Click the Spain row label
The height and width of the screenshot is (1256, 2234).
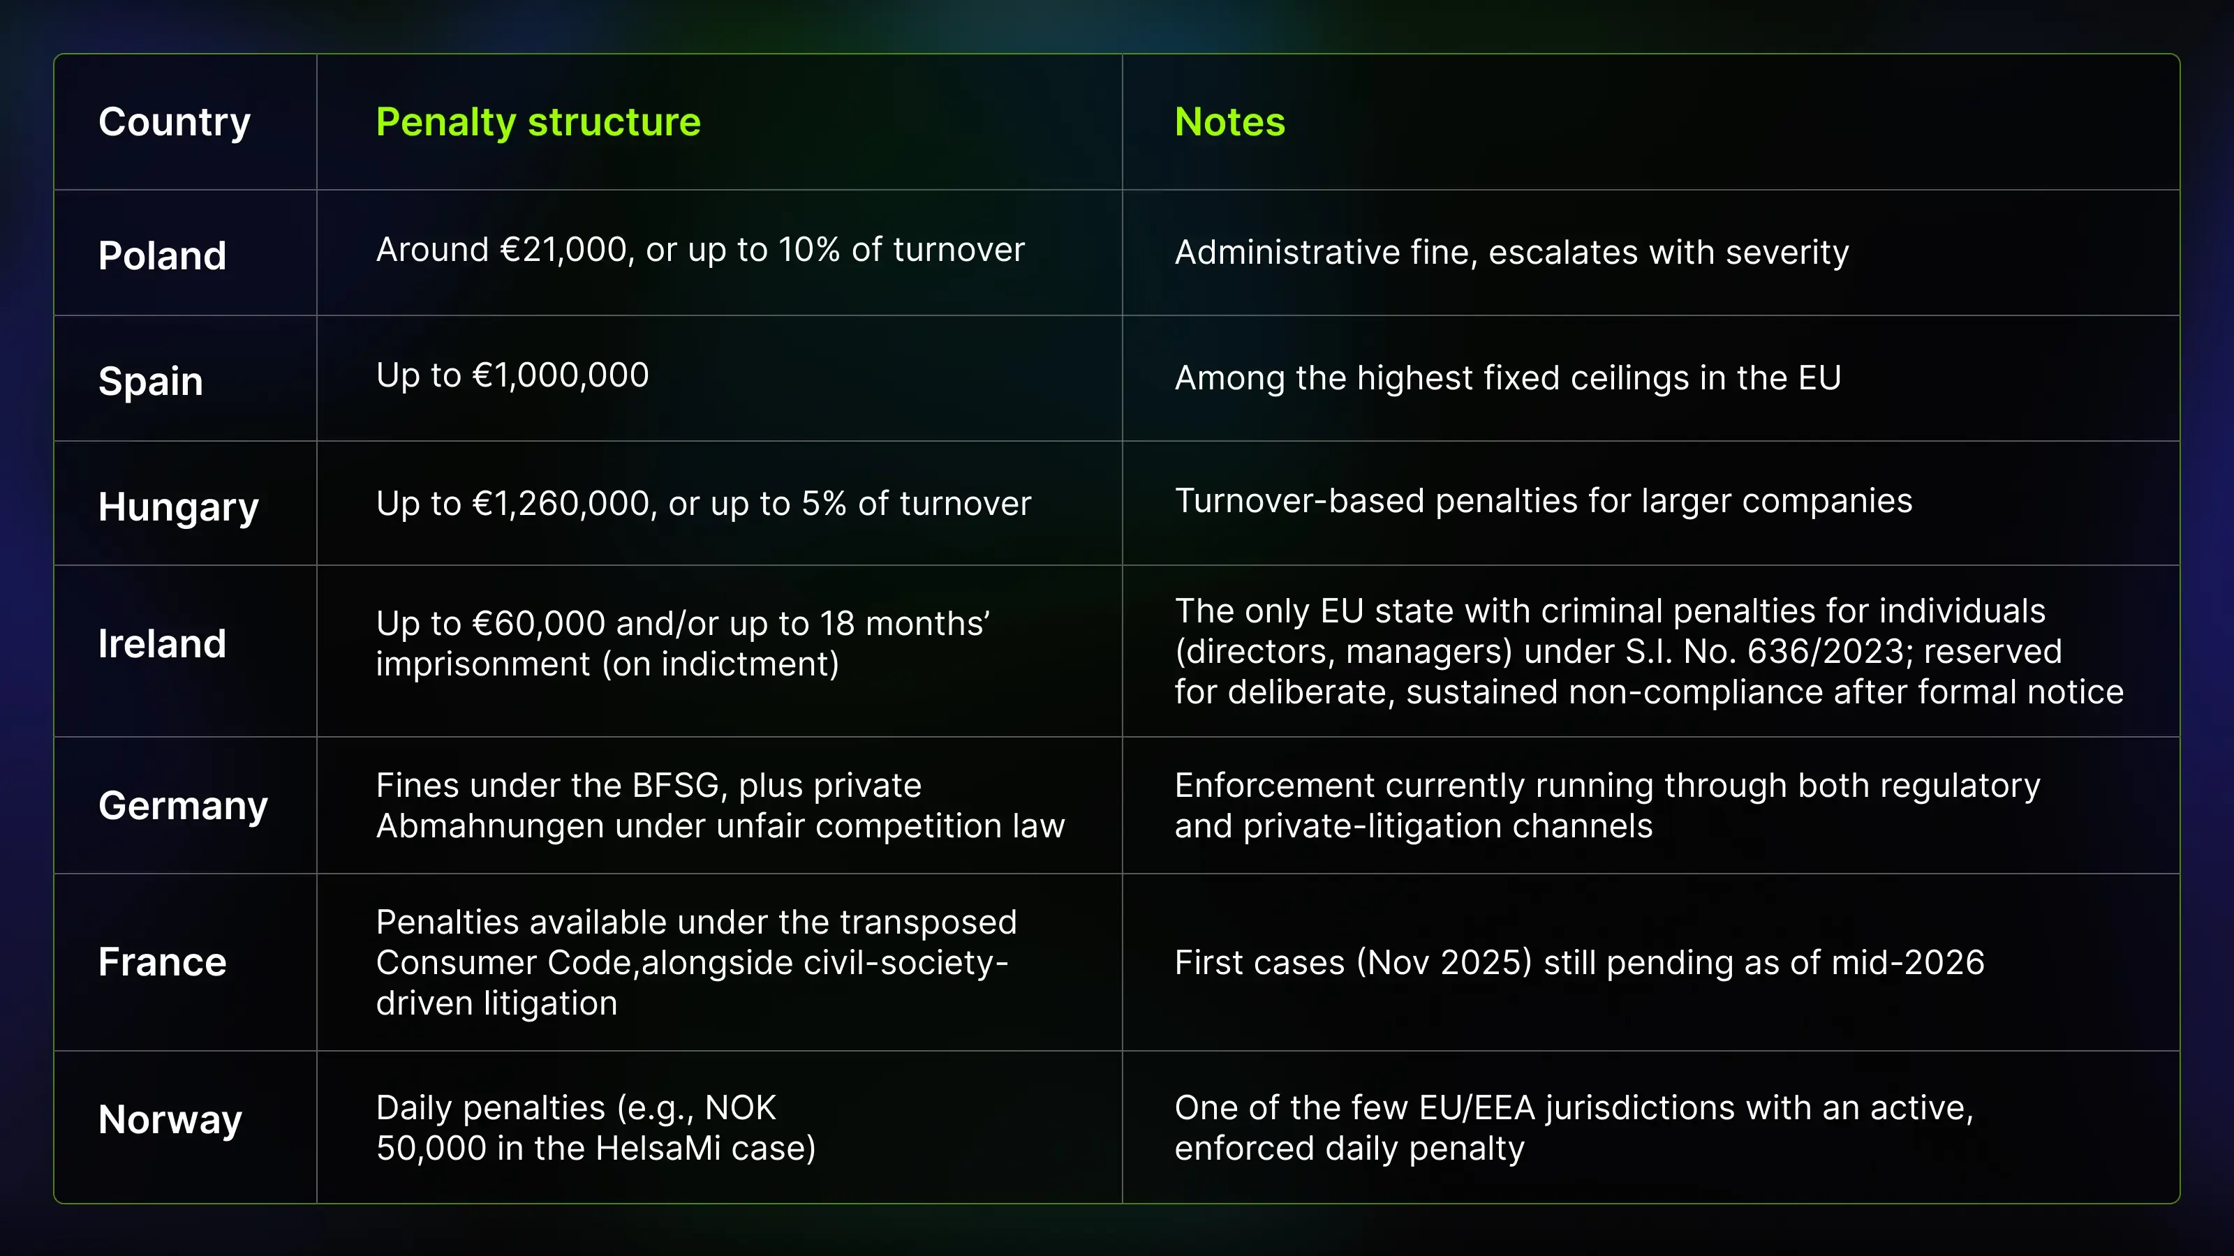pyautogui.click(x=151, y=382)
